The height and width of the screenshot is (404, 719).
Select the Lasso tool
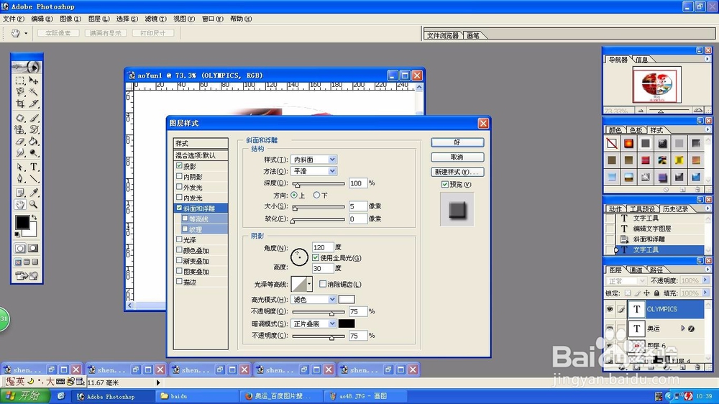pos(20,92)
